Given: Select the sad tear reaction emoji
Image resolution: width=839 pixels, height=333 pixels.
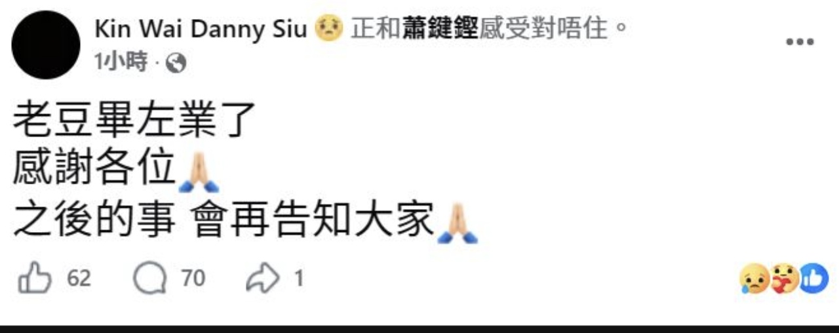Looking at the screenshot, I should 754,279.
